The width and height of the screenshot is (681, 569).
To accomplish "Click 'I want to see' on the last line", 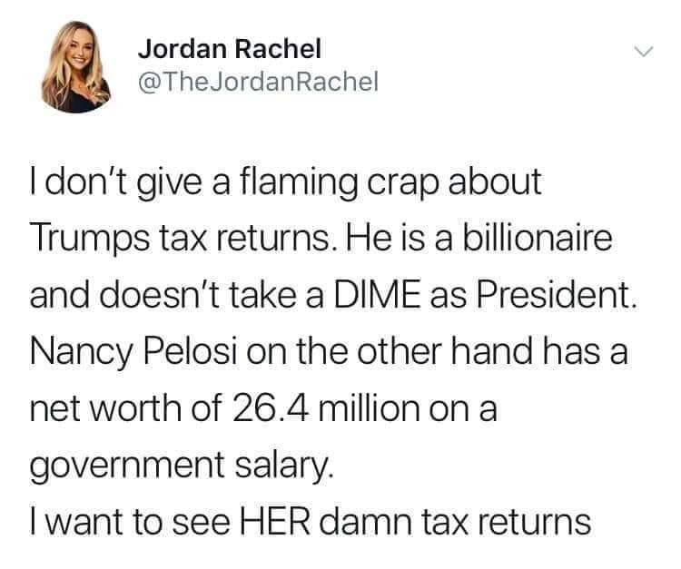I will pos(130,521).
